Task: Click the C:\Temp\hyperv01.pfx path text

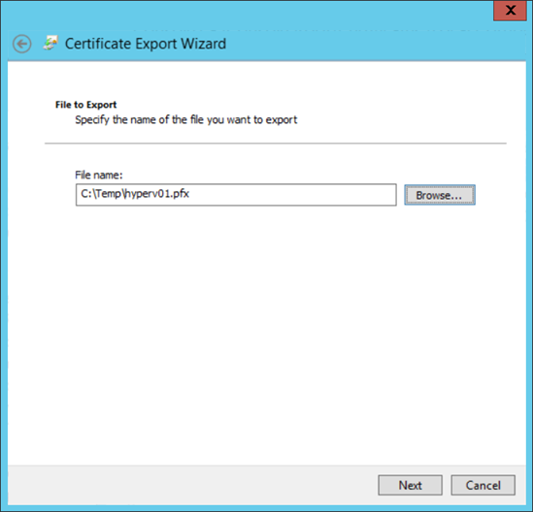Action: [135, 194]
